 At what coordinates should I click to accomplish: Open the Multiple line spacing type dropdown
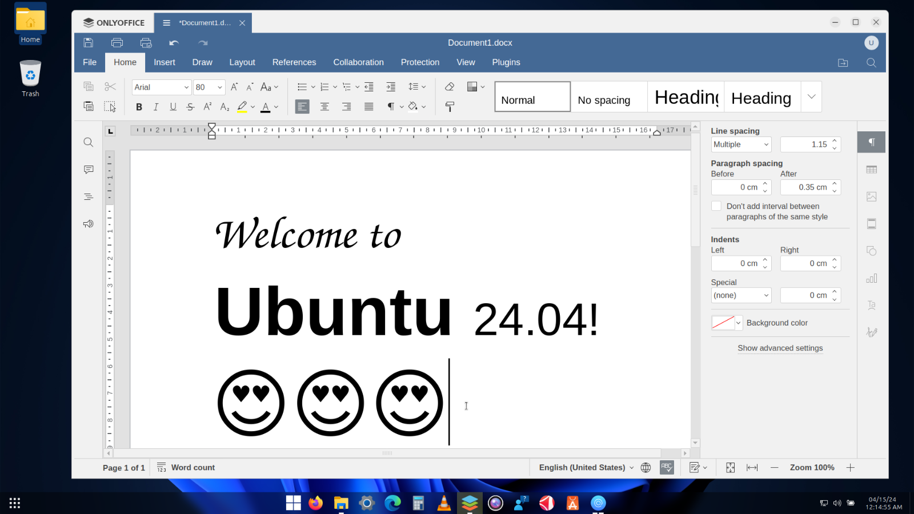tap(741, 144)
